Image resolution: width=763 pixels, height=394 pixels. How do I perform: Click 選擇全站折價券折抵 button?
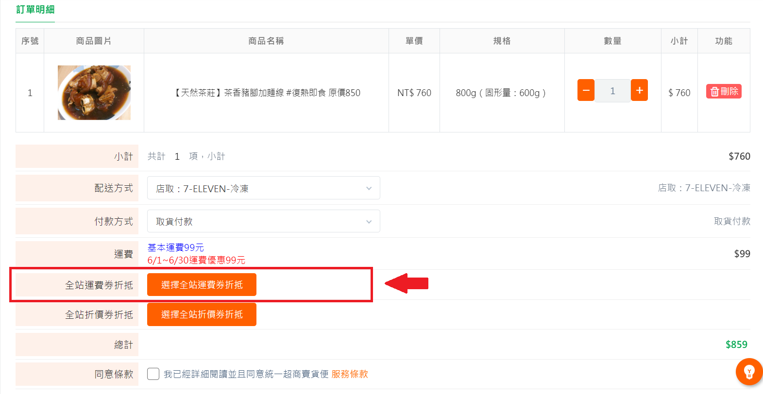[x=202, y=314]
